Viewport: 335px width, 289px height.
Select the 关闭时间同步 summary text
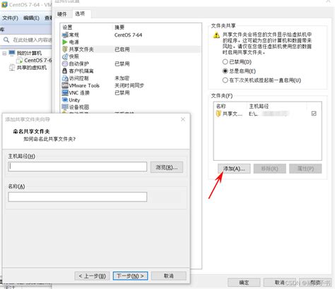(x=129, y=85)
